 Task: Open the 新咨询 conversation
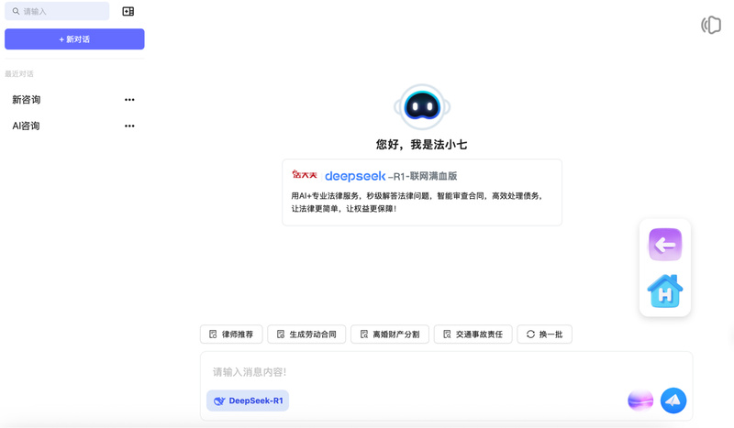(x=27, y=100)
